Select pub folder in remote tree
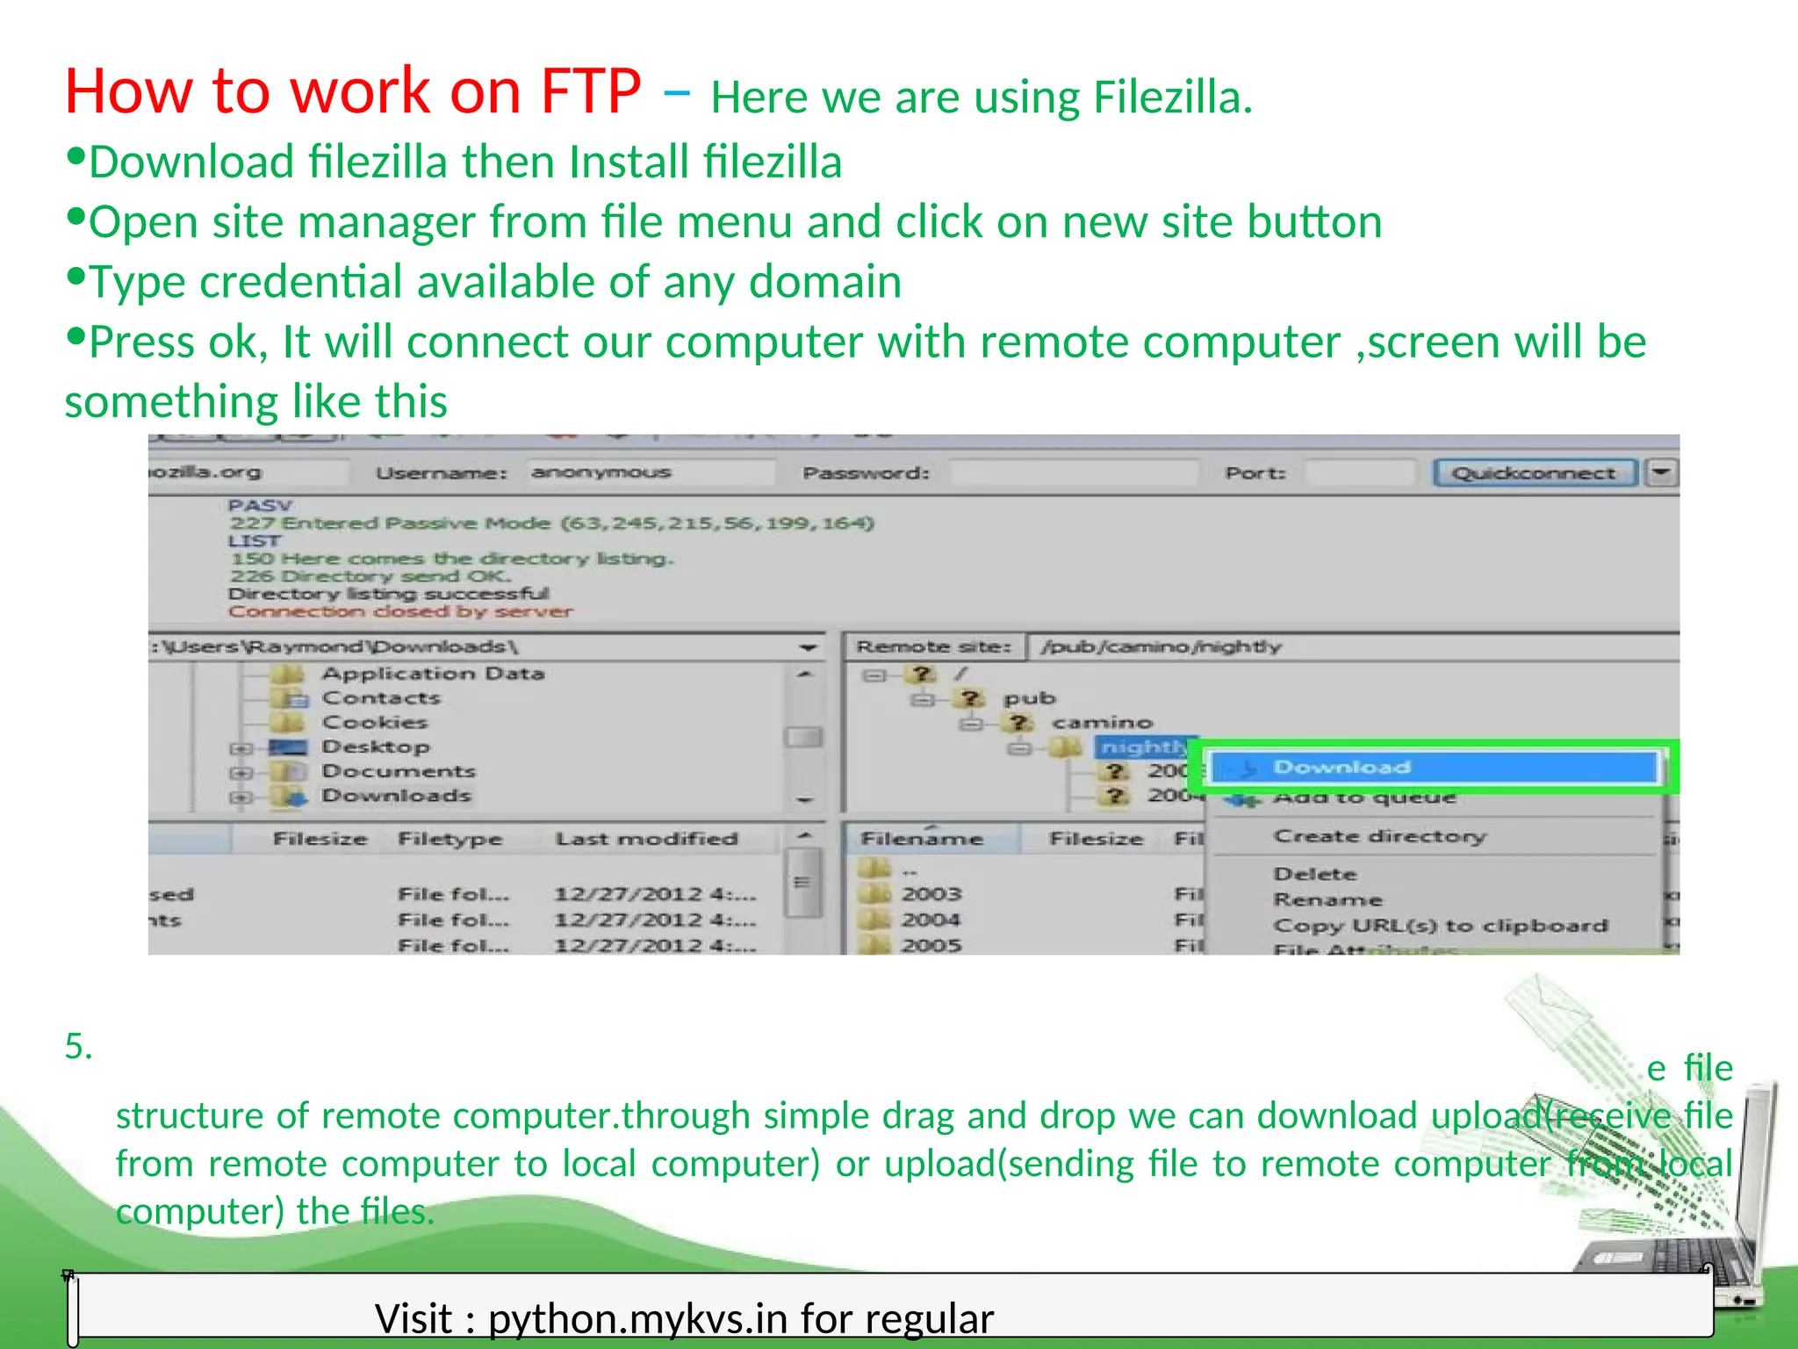This screenshot has width=1798, height=1349. (1030, 698)
